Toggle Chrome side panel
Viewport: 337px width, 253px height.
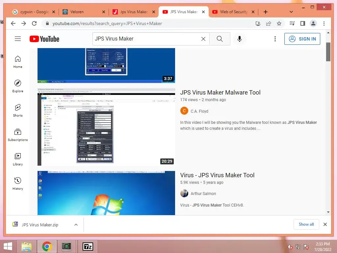(x=303, y=23)
